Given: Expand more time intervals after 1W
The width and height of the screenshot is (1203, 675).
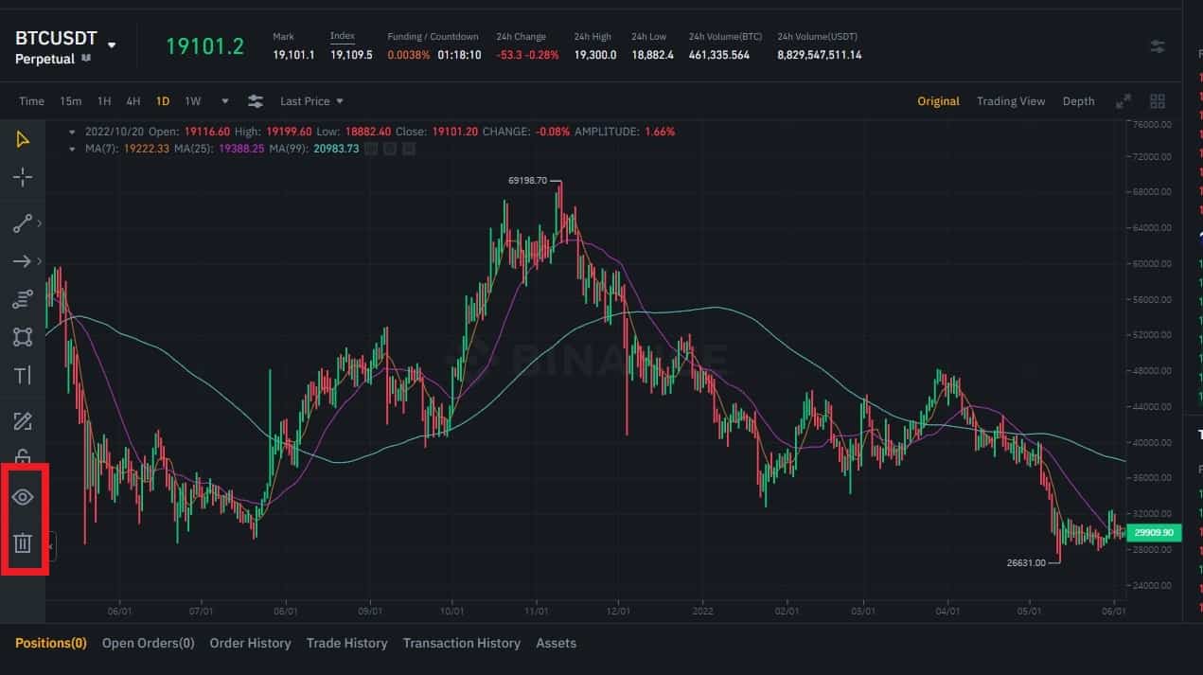Looking at the screenshot, I should tap(225, 101).
